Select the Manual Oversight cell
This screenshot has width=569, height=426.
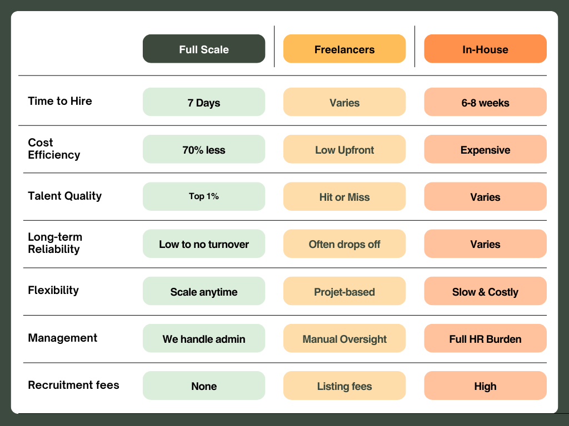[345, 338]
